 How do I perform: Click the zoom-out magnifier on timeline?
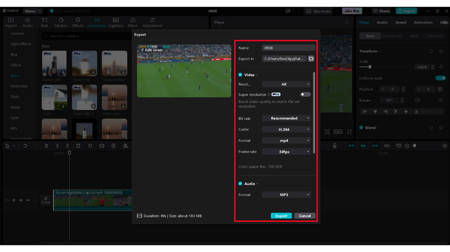click(407, 146)
